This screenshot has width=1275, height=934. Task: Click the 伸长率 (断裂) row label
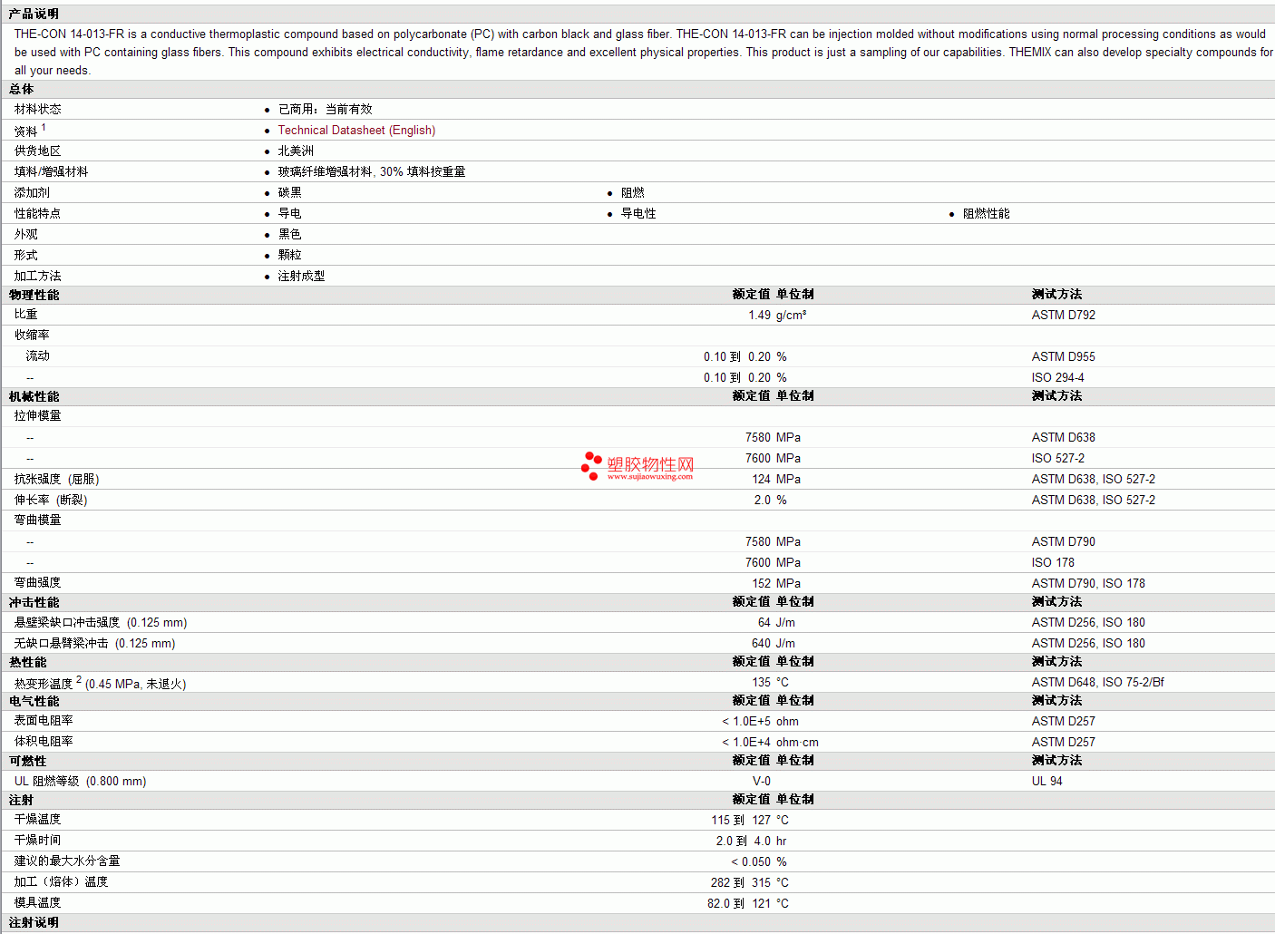51,500
